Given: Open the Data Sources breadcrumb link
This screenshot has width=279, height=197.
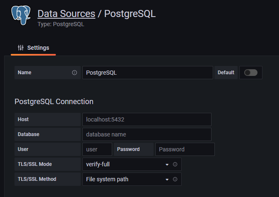Looking at the screenshot, I should point(66,14).
